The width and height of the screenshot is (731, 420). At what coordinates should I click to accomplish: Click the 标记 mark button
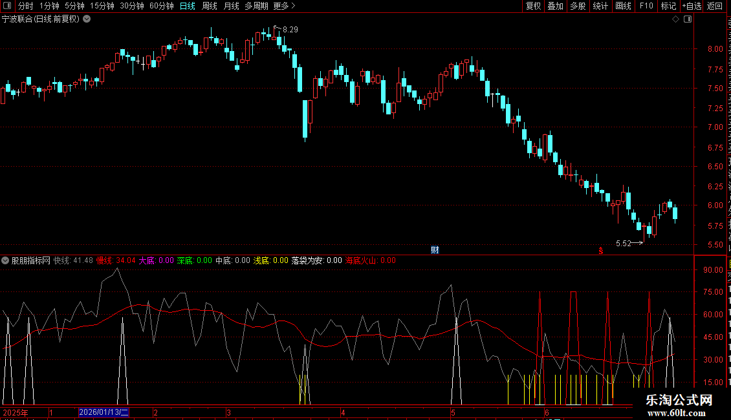[668, 6]
